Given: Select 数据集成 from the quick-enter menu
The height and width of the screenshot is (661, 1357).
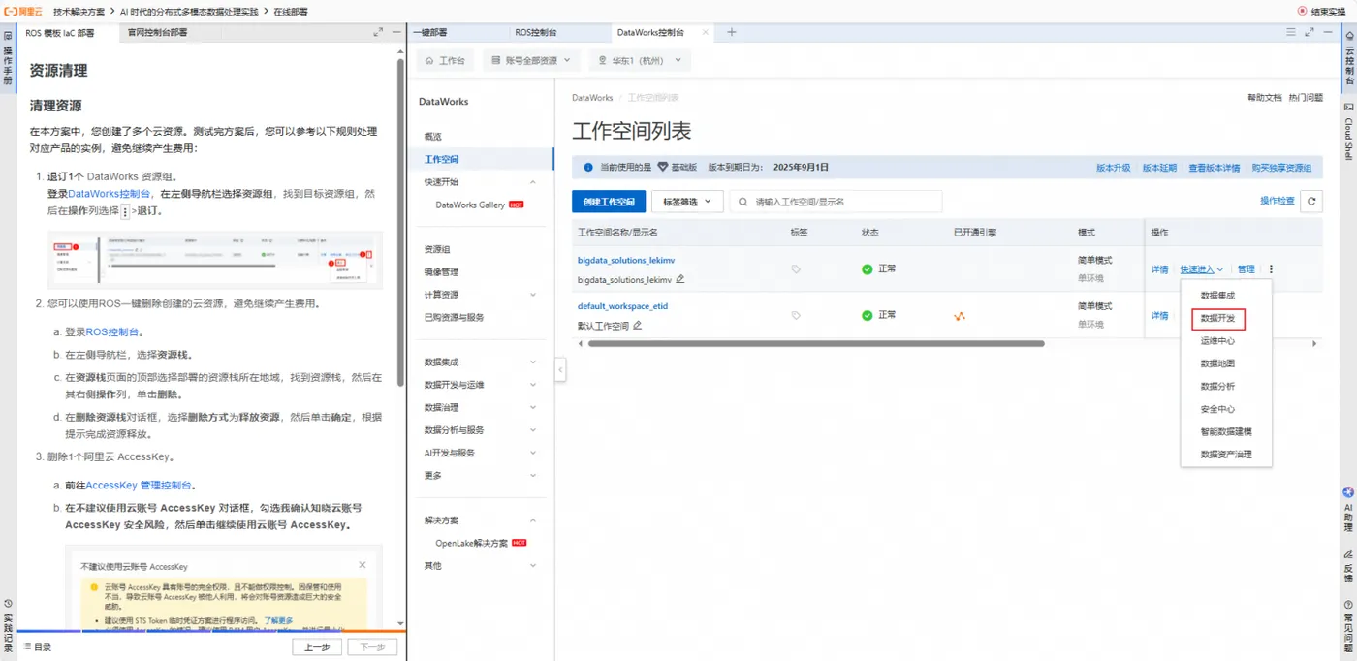Looking at the screenshot, I should click(1217, 296).
